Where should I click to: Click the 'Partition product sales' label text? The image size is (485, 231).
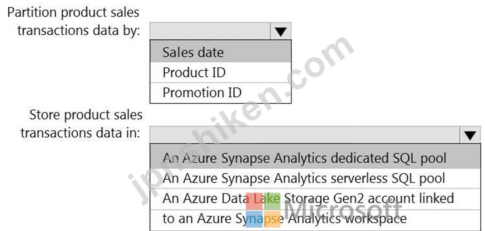[73, 13]
